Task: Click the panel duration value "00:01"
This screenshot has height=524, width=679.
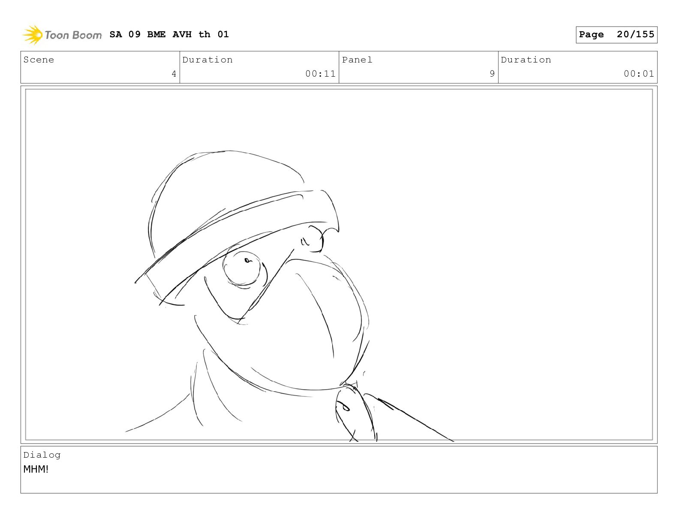Action: [x=639, y=74]
